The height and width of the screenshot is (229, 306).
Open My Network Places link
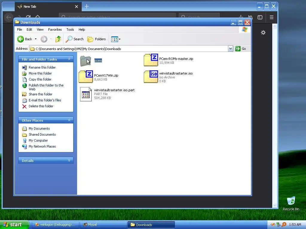tap(42, 146)
